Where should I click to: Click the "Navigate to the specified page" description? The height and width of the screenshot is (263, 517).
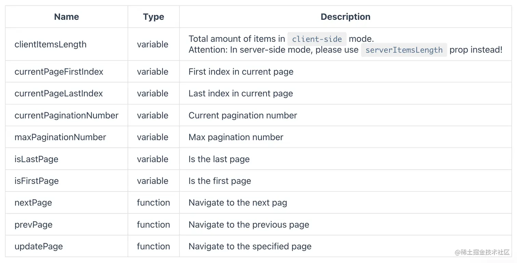(x=250, y=247)
